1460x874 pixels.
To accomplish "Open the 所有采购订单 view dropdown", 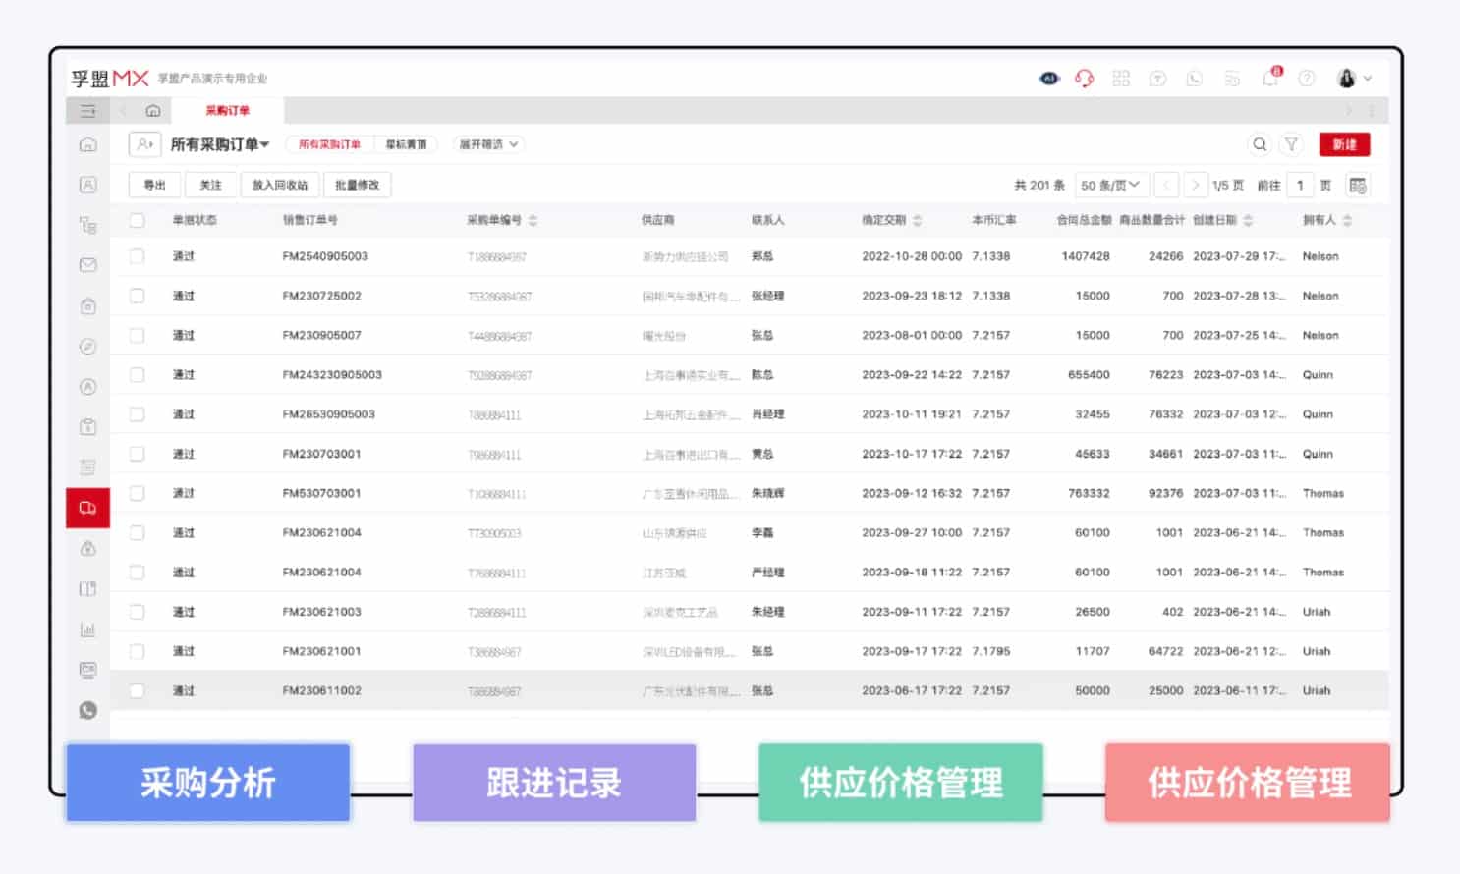I will 219,144.
